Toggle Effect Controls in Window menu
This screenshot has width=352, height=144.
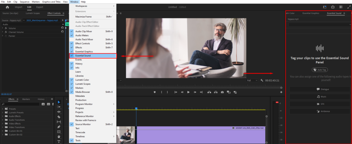click(x=93, y=43)
